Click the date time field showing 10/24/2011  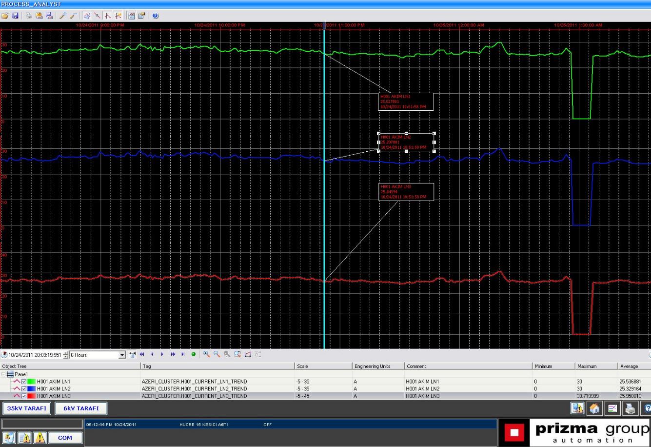[35, 355]
